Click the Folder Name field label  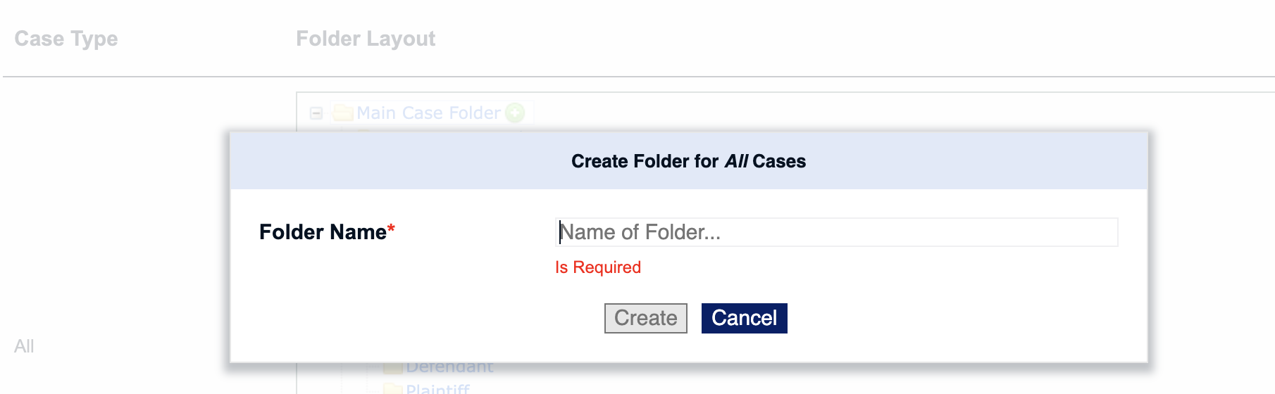click(x=323, y=232)
